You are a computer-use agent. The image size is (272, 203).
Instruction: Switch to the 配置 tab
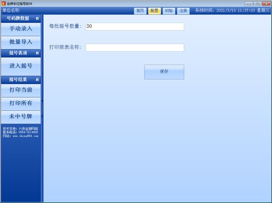(x=155, y=11)
